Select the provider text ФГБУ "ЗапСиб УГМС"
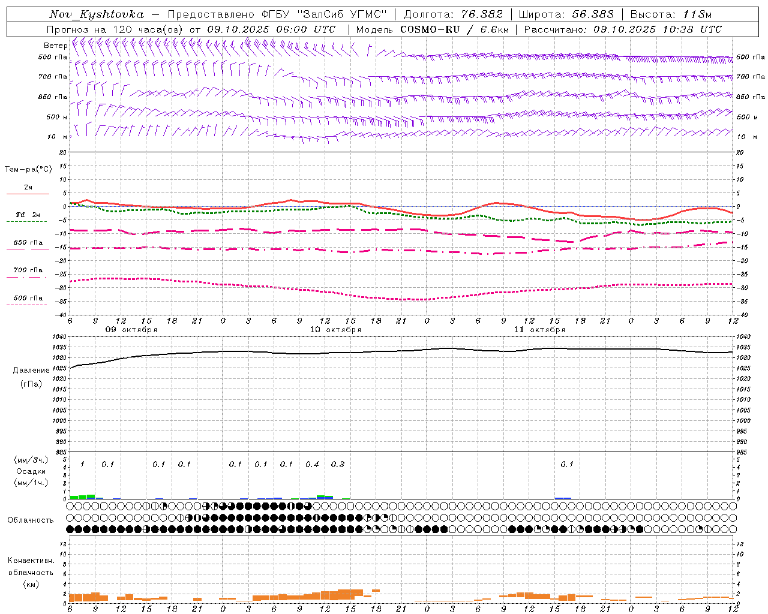 [x=325, y=14]
